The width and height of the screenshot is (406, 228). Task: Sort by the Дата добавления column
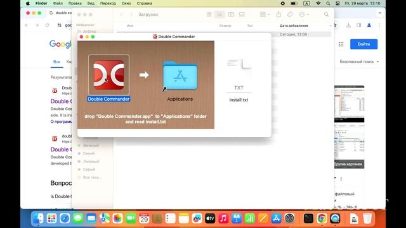tap(294, 25)
